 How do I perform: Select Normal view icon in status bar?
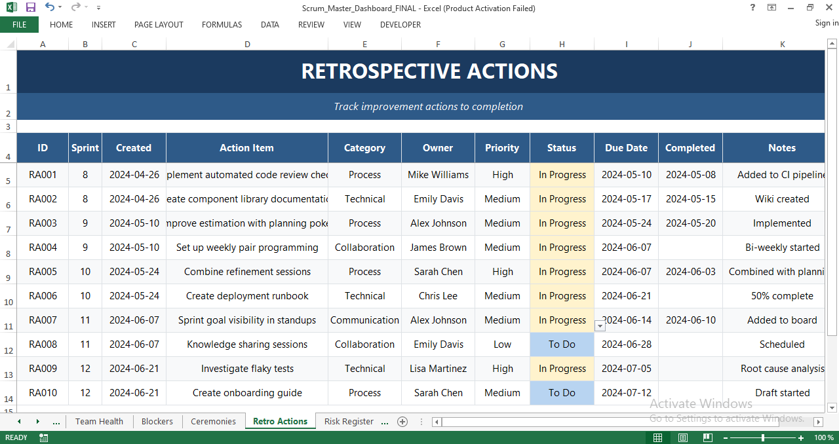pyautogui.click(x=657, y=437)
